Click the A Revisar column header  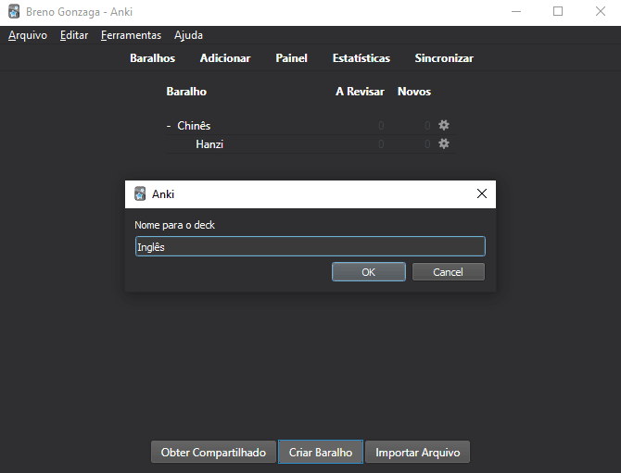[x=360, y=92]
